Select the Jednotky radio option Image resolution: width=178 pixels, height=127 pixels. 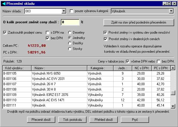pos(70,38)
